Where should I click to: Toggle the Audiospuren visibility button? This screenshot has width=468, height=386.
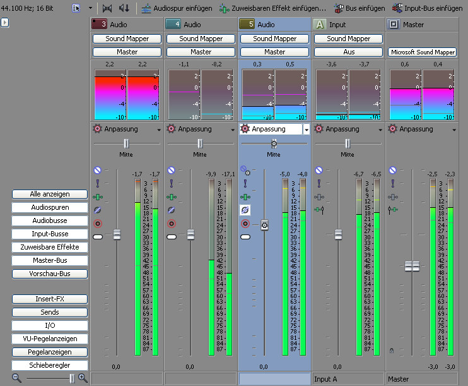(x=50, y=207)
